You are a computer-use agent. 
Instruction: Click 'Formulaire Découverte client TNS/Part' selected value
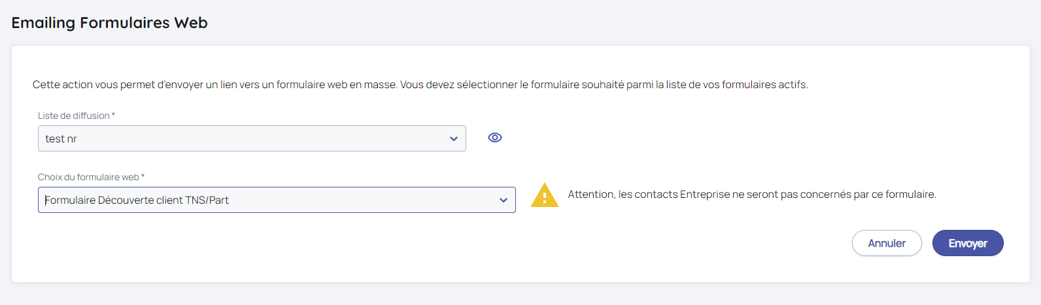[137, 201]
